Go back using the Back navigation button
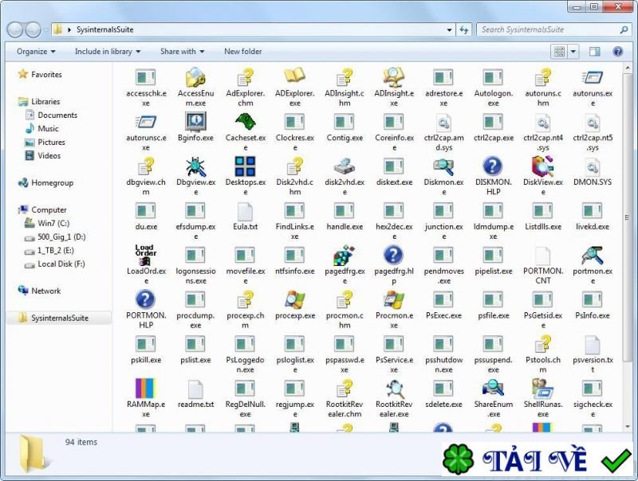Image resolution: width=638 pixels, height=481 pixels. [x=14, y=29]
